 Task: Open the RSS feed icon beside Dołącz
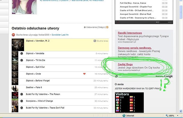[x=107, y=27]
